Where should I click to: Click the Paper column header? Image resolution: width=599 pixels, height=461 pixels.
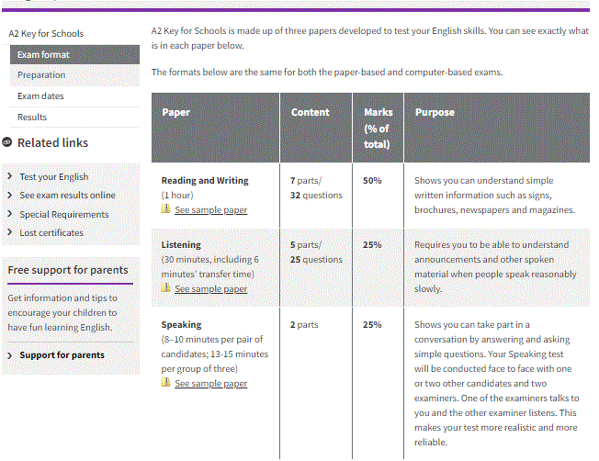tap(216, 128)
